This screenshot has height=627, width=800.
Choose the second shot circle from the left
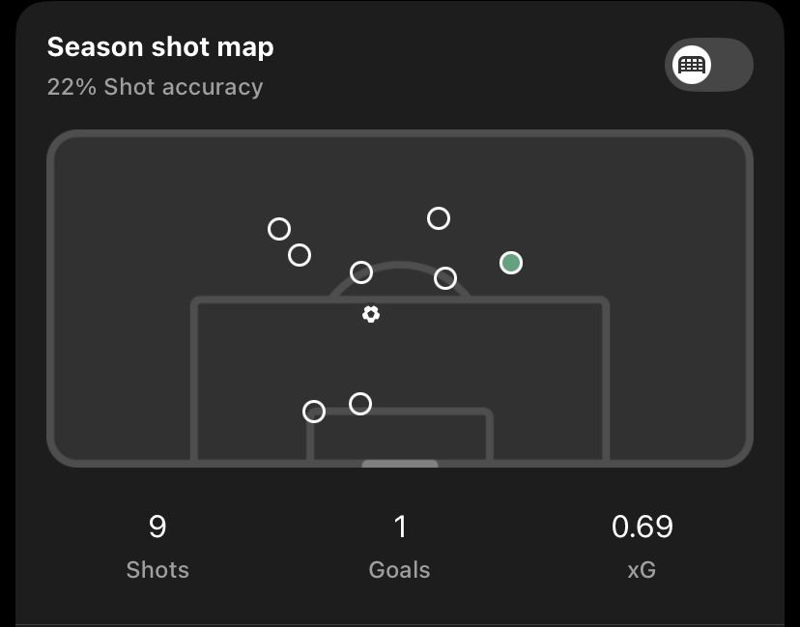pos(300,255)
